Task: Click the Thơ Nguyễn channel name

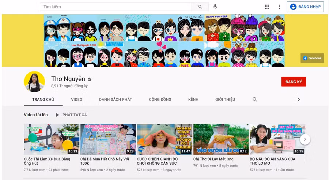Action: tap(68, 79)
